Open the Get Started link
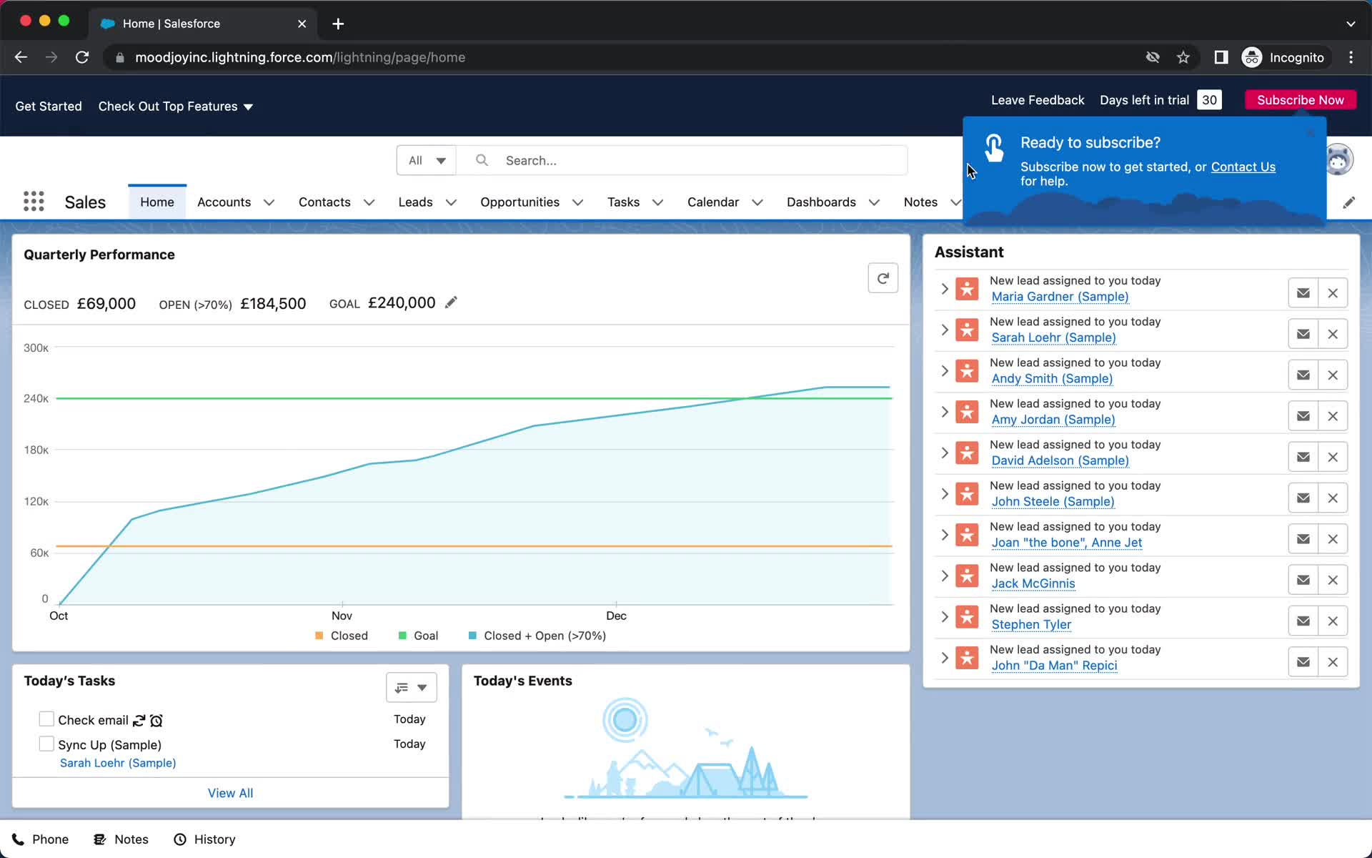1372x858 pixels. pyautogui.click(x=49, y=106)
